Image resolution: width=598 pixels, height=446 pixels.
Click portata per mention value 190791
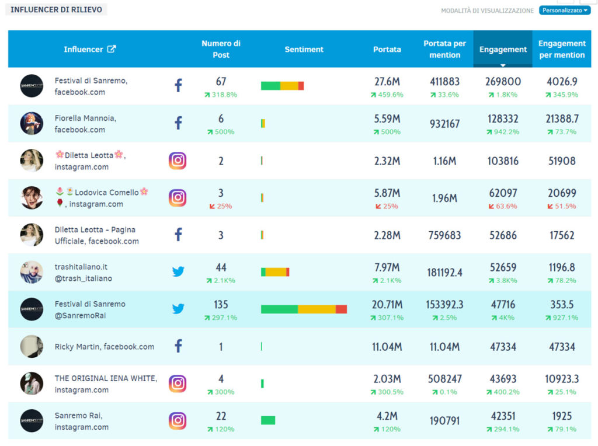coord(444,421)
